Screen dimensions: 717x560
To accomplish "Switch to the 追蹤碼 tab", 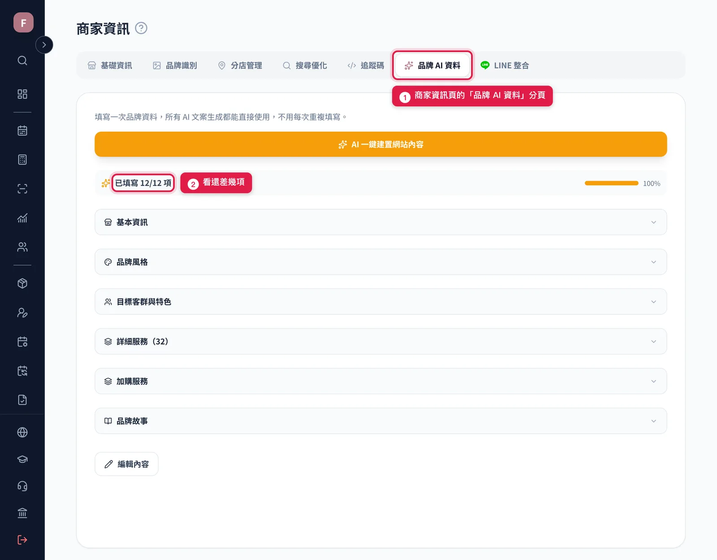I will [366, 65].
